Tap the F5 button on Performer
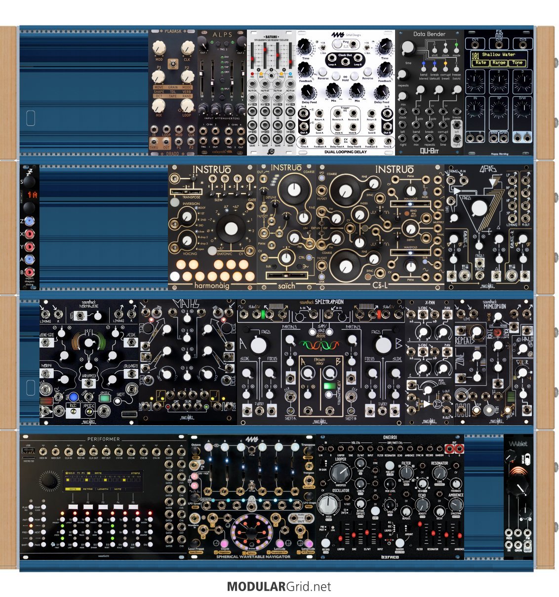This screenshot has height=597, width=559. (132, 507)
